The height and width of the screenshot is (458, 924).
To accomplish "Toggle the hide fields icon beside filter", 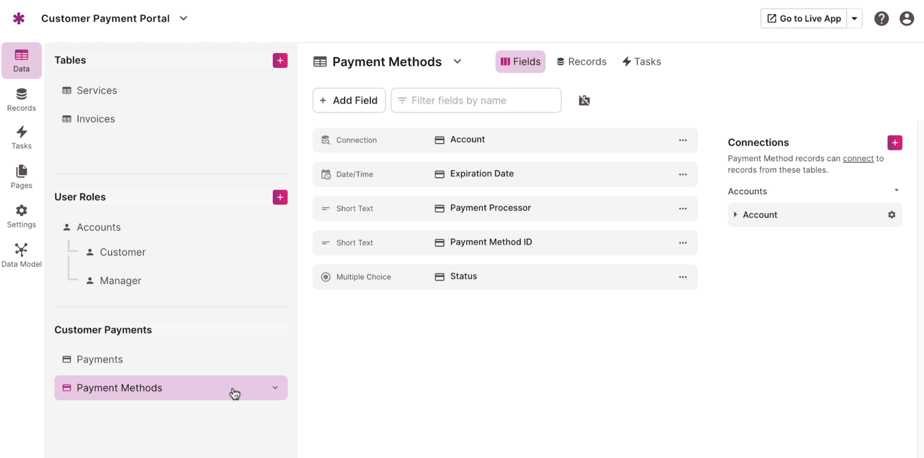I will 585,100.
